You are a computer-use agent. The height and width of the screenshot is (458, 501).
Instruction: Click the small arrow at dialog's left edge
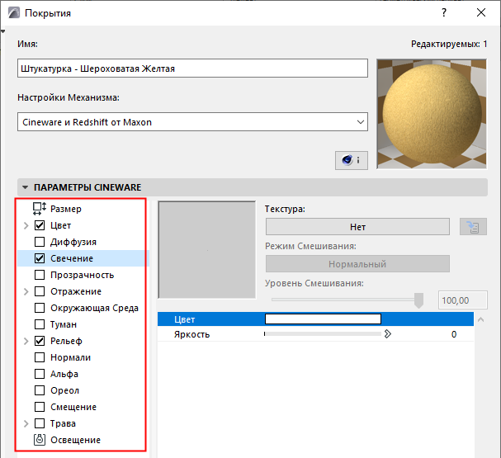coord(2,31)
